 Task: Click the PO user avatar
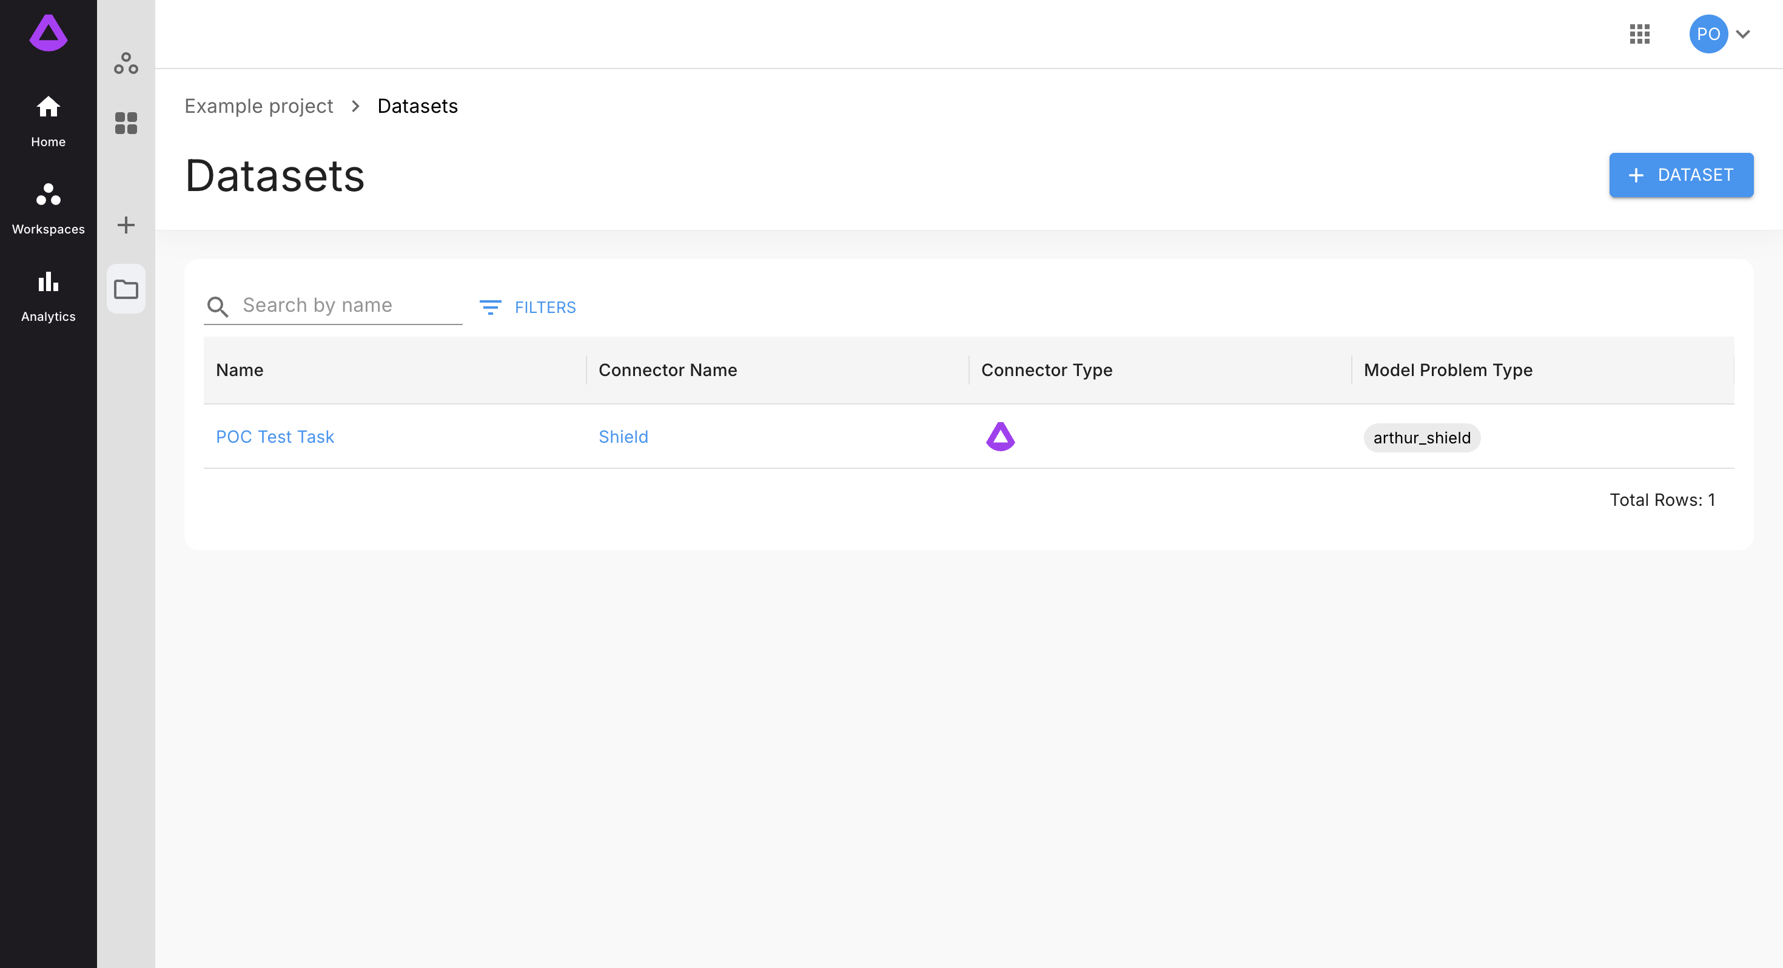1708,34
